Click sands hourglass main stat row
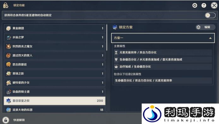Screen dimensions: 219x124 click(163, 53)
